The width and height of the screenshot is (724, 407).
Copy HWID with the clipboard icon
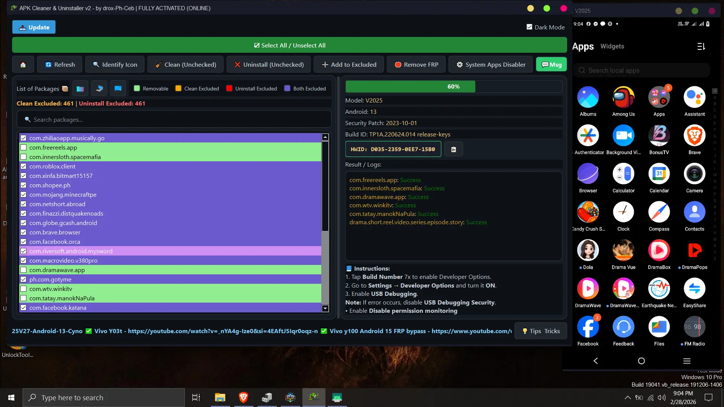(453, 149)
